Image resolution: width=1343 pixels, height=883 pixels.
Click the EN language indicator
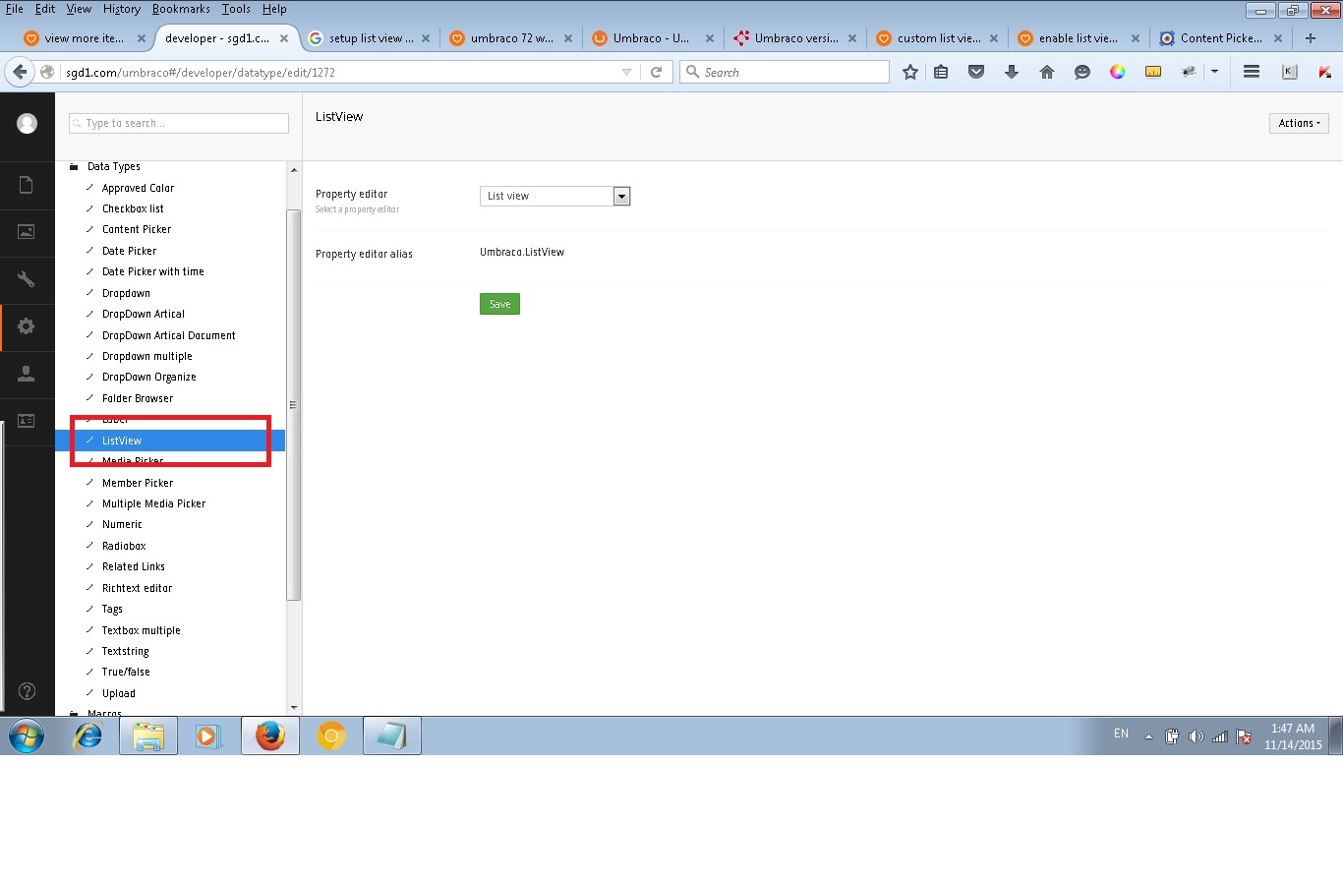(x=1121, y=734)
